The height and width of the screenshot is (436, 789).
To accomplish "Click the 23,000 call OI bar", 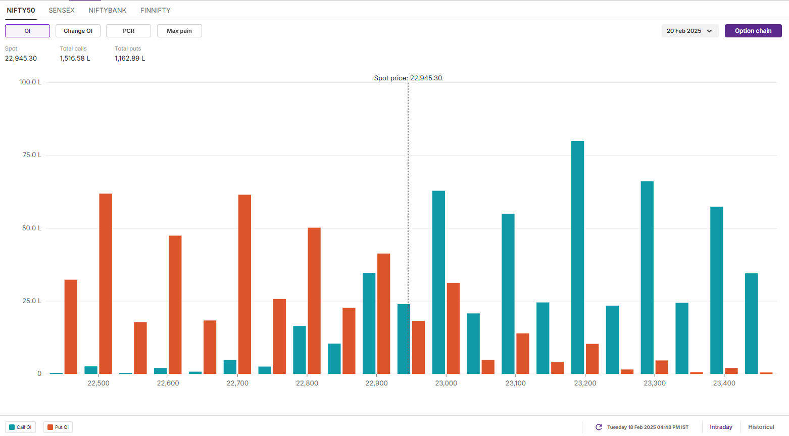I will pos(438,282).
